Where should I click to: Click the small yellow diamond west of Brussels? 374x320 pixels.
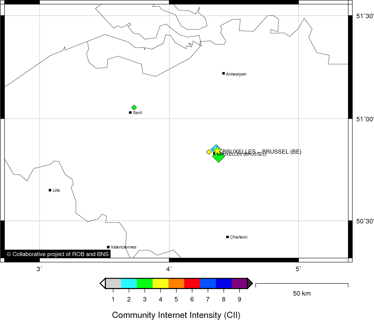pos(209,152)
